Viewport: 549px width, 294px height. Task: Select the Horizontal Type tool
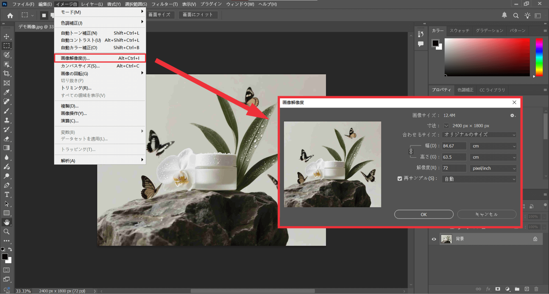click(x=7, y=195)
